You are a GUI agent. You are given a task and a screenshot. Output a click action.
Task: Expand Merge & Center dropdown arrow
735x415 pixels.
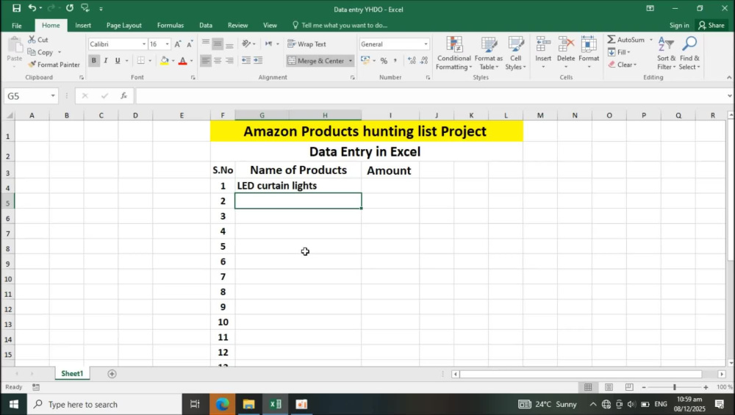tap(350, 61)
